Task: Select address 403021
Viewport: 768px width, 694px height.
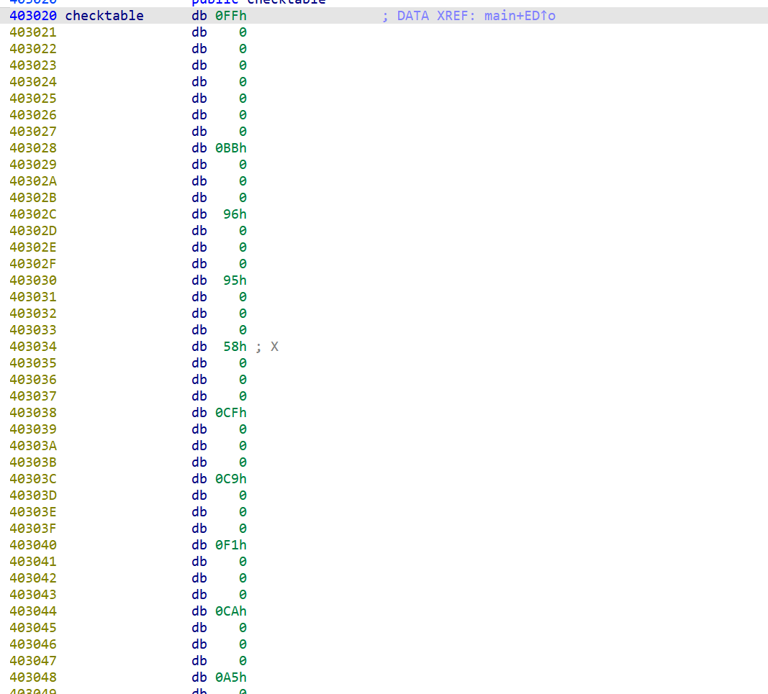Action: click(x=33, y=32)
